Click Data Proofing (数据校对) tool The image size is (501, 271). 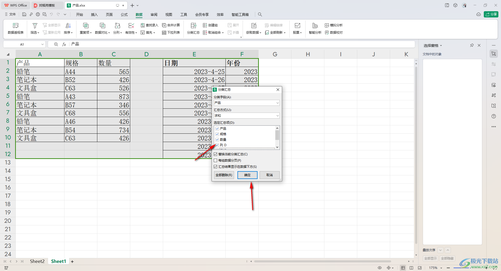334,33
